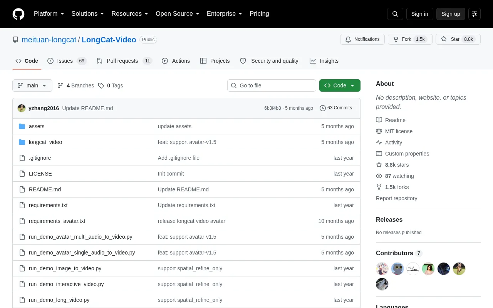This screenshot has height=308, width=493.
Task: Click file icon next to .gitignore
Action: point(22,158)
